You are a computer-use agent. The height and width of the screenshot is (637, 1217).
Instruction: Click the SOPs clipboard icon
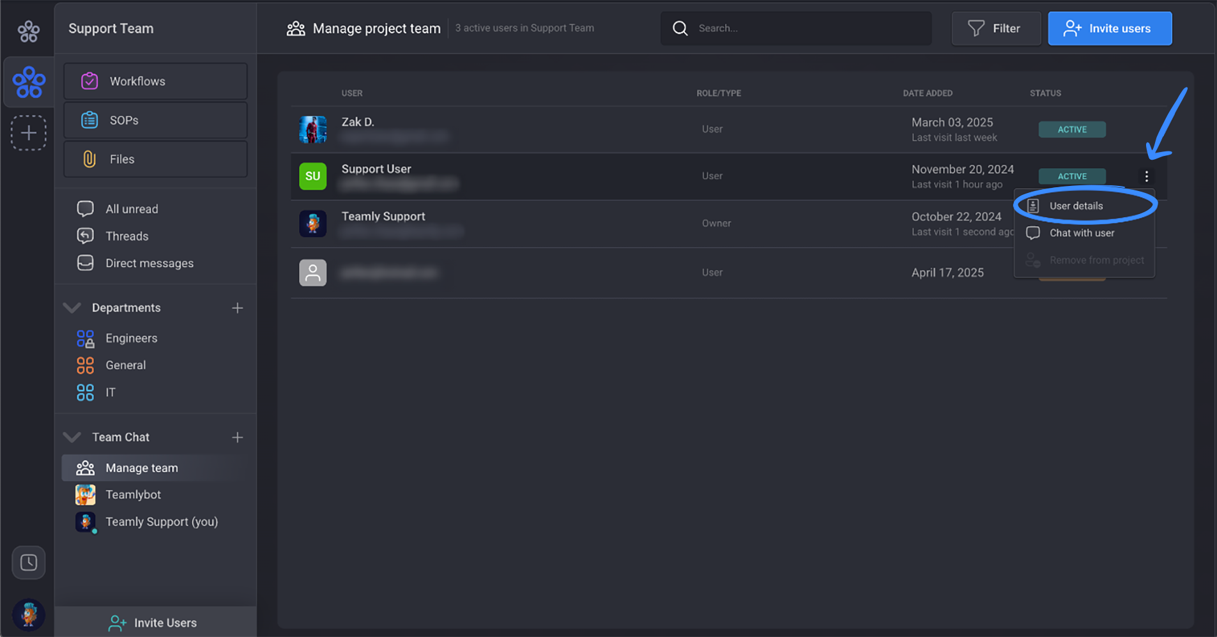pyautogui.click(x=89, y=120)
